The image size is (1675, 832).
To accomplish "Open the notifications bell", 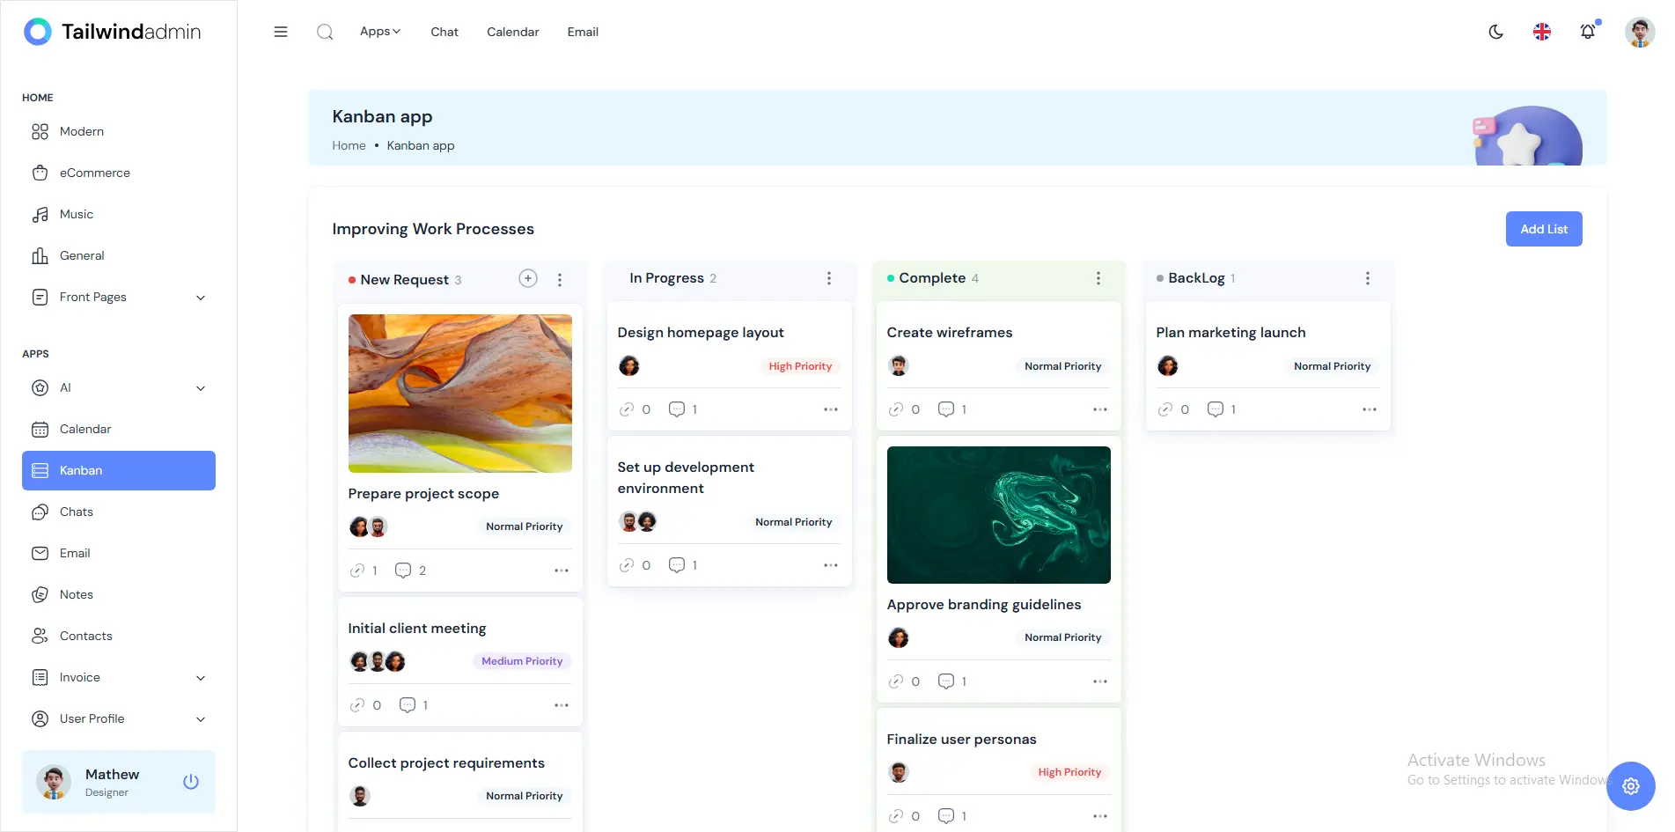I will [x=1588, y=32].
